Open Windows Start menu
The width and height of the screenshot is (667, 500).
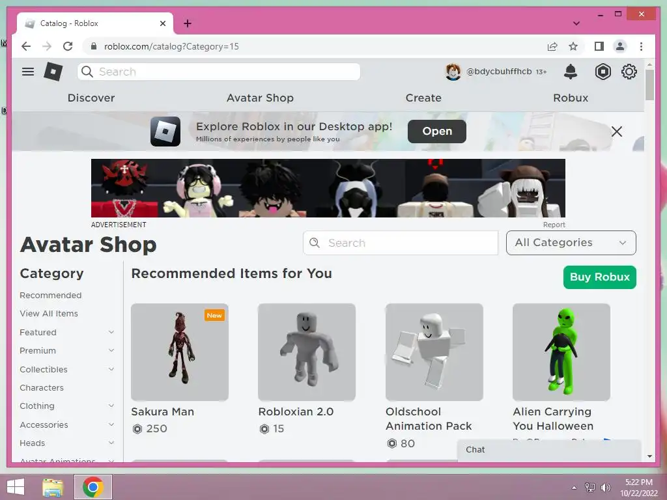pyautogui.click(x=16, y=487)
